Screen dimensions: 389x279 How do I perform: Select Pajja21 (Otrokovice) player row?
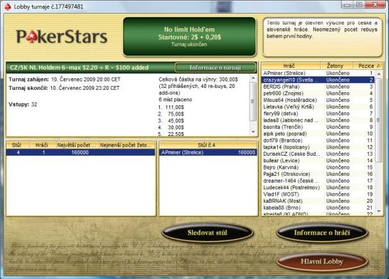(x=318, y=174)
